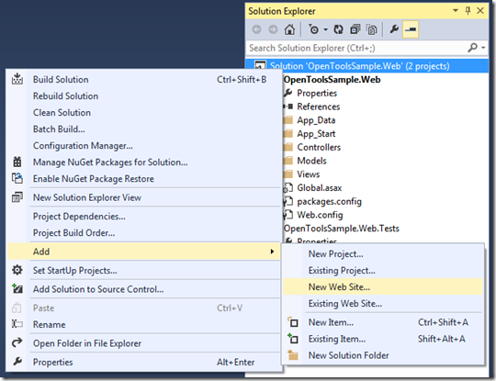The width and height of the screenshot is (496, 381).
Task: Select Properties under OpenToolsSample.Web
Action: tap(317, 93)
